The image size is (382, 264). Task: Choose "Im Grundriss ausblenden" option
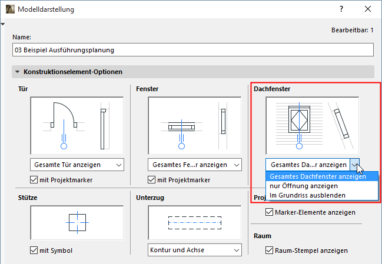pos(307,195)
